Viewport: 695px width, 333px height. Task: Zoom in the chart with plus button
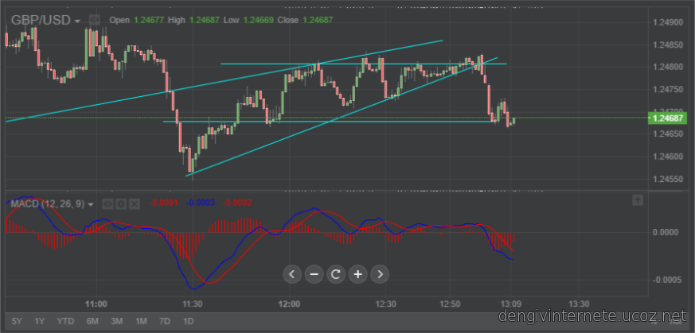(x=358, y=274)
